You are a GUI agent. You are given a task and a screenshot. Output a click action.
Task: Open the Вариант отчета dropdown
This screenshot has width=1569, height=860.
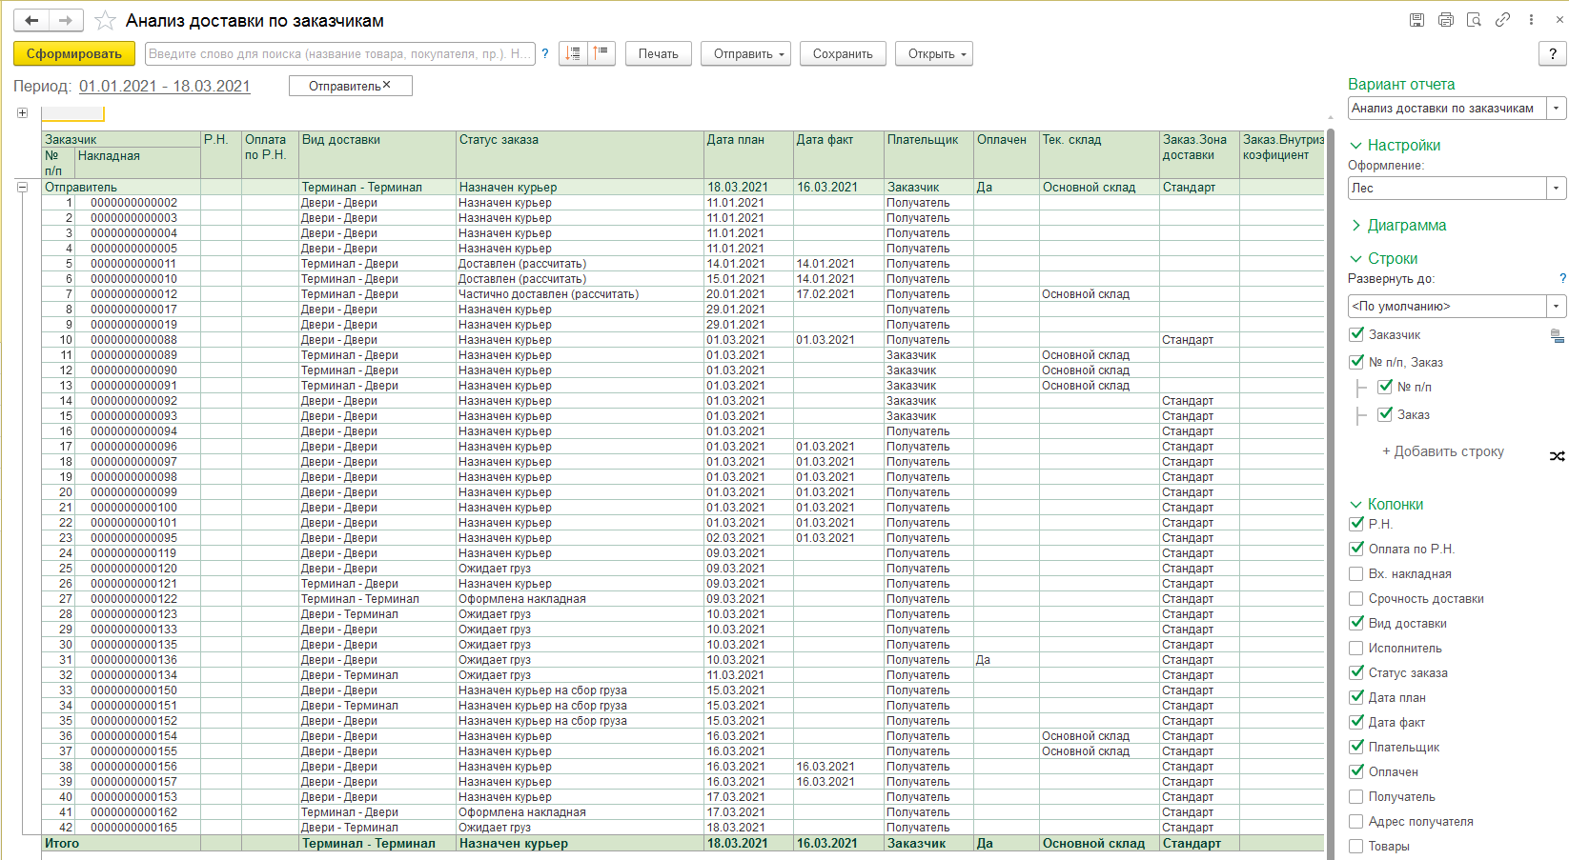1556,109
